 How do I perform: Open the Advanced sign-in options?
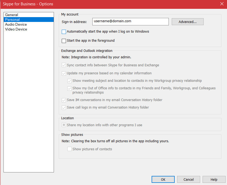(x=188, y=22)
